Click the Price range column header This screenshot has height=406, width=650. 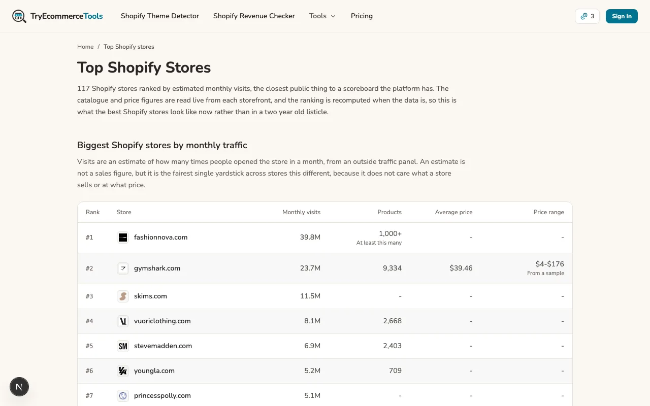[x=548, y=212]
